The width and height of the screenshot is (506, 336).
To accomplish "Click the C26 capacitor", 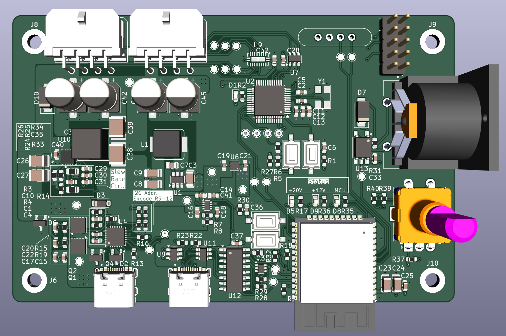I will pyautogui.click(x=39, y=161).
